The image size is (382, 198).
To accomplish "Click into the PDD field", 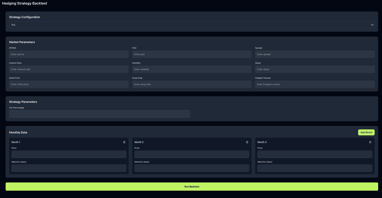I will (x=192, y=54).
